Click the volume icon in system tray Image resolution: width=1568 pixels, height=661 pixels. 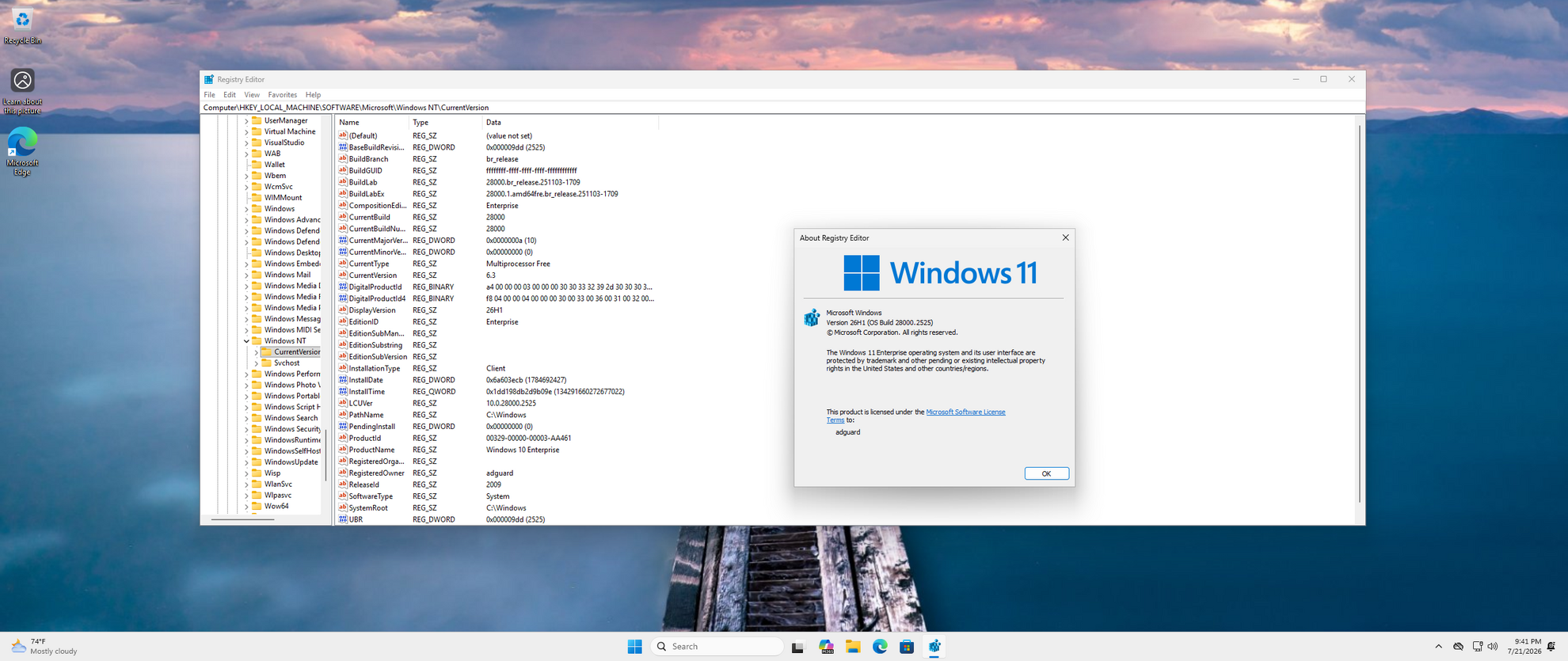click(x=1493, y=646)
